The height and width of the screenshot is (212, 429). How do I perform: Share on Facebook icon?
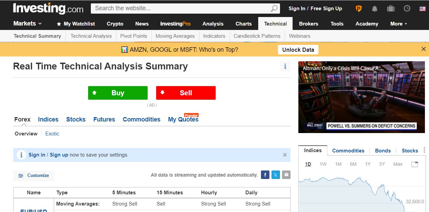click(x=265, y=175)
